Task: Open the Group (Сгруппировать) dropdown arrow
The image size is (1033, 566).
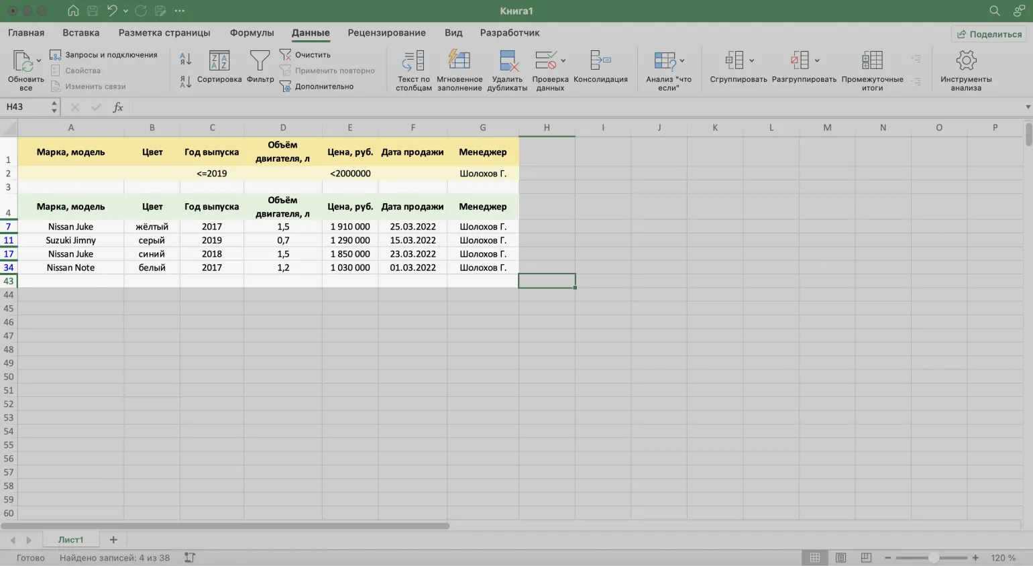Action: (751, 61)
